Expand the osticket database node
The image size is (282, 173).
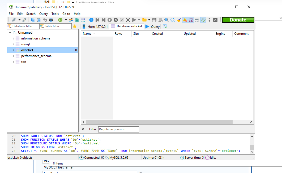click(x=13, y=50)
